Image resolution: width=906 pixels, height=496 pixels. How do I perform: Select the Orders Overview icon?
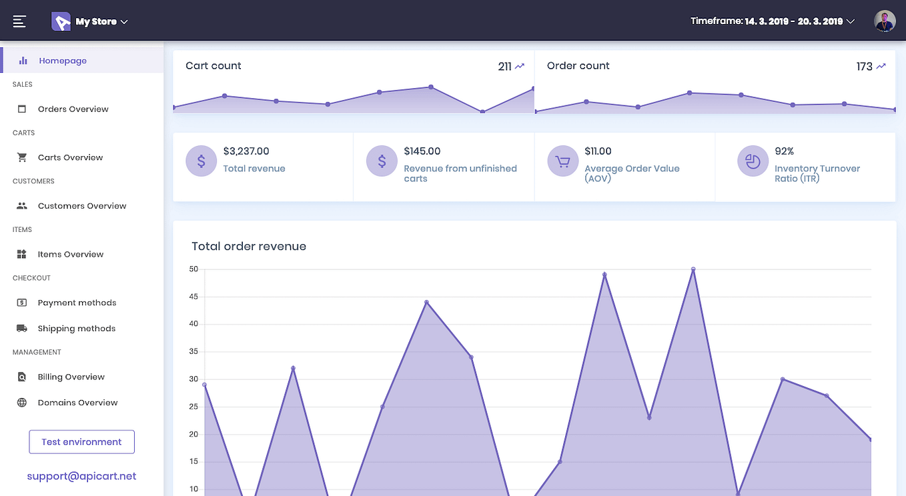[x=22, y=109]
